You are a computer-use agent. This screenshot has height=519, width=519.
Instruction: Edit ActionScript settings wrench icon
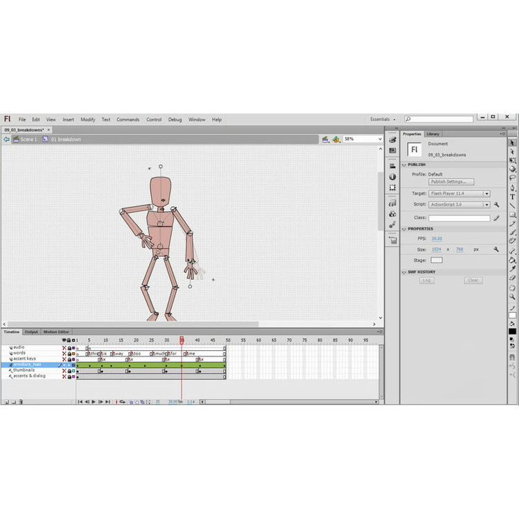[496, 205]
